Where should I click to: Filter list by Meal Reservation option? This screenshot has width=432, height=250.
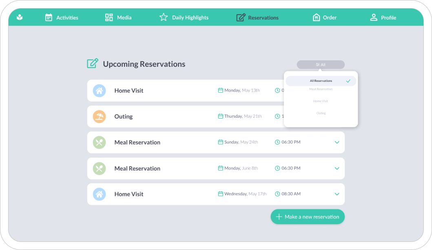point(321,89)
